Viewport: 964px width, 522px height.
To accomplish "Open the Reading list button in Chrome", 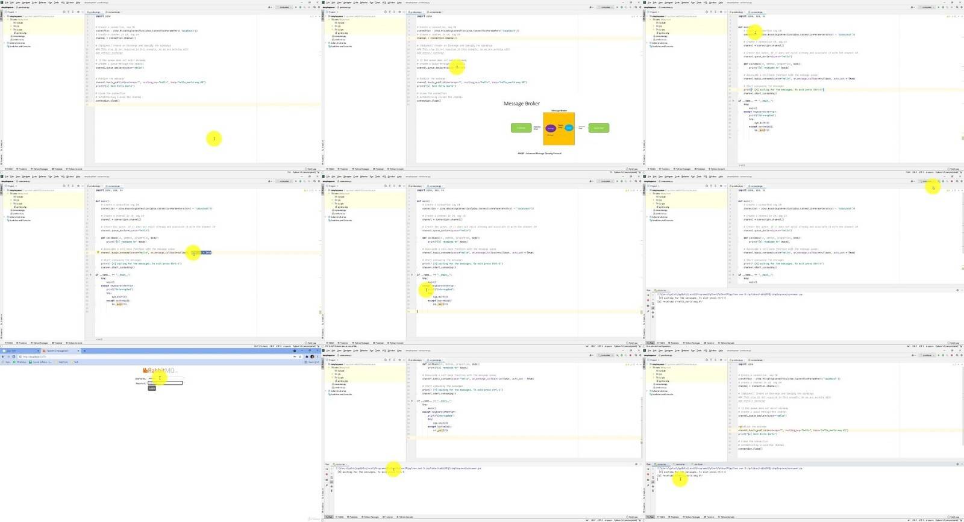I will pyautogui.click(x=311, y=362).
